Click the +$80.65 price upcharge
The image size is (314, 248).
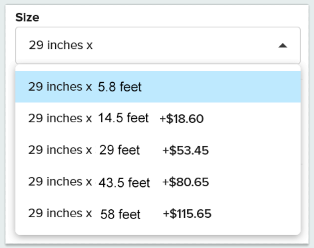185,182
